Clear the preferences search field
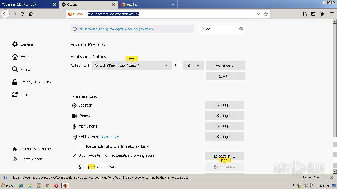Image resolution: width=337 pixels, height=189 pixels. (x=241, y=29)
